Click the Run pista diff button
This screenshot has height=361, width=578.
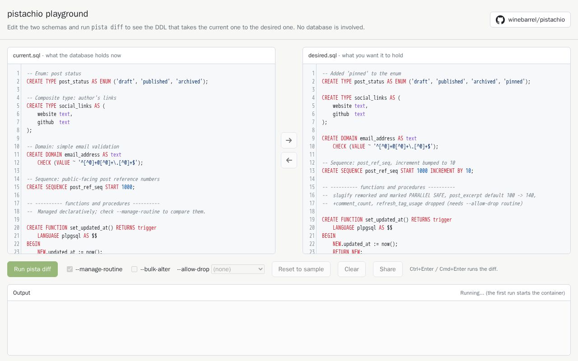33,269
